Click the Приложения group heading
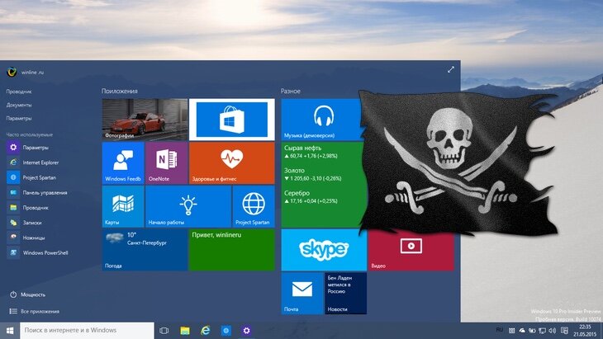The image size is (603, 339). click(120, 92)
